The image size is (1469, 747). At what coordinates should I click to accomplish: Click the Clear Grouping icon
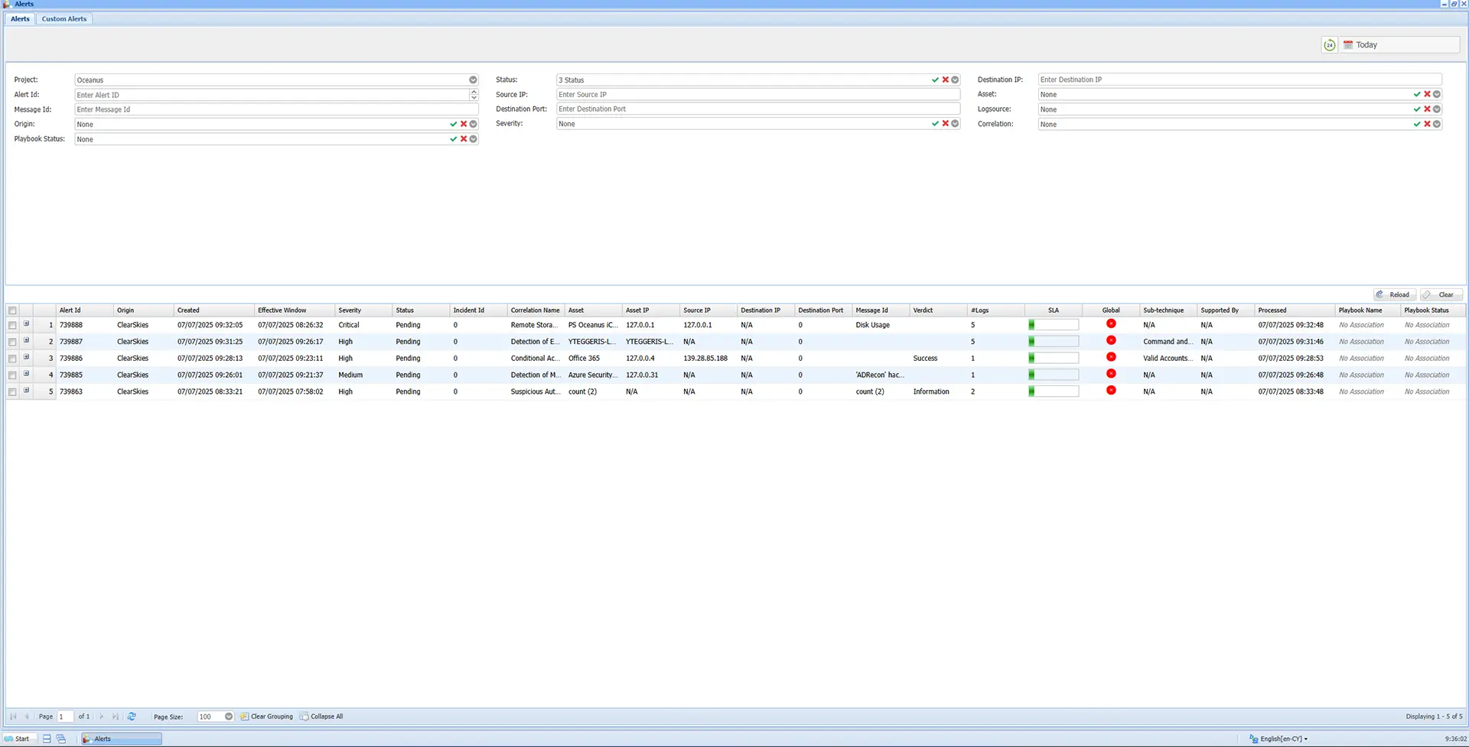point(245,716)
